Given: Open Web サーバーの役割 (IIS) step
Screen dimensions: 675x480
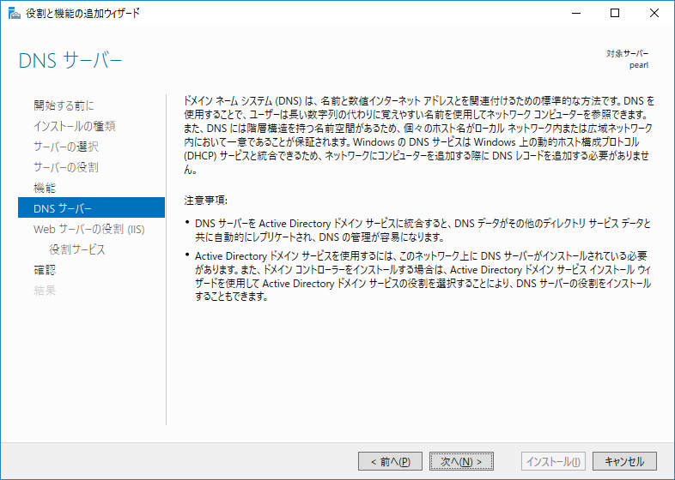Looking at the screenshot, I should pos(89,229).
